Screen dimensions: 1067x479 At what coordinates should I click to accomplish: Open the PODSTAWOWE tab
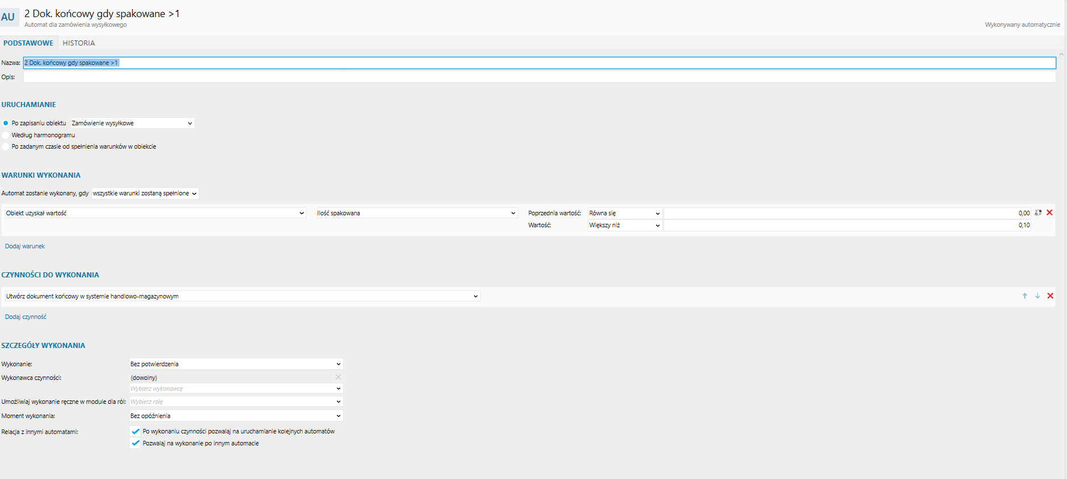pyautogui.click(x=28, y=43)
